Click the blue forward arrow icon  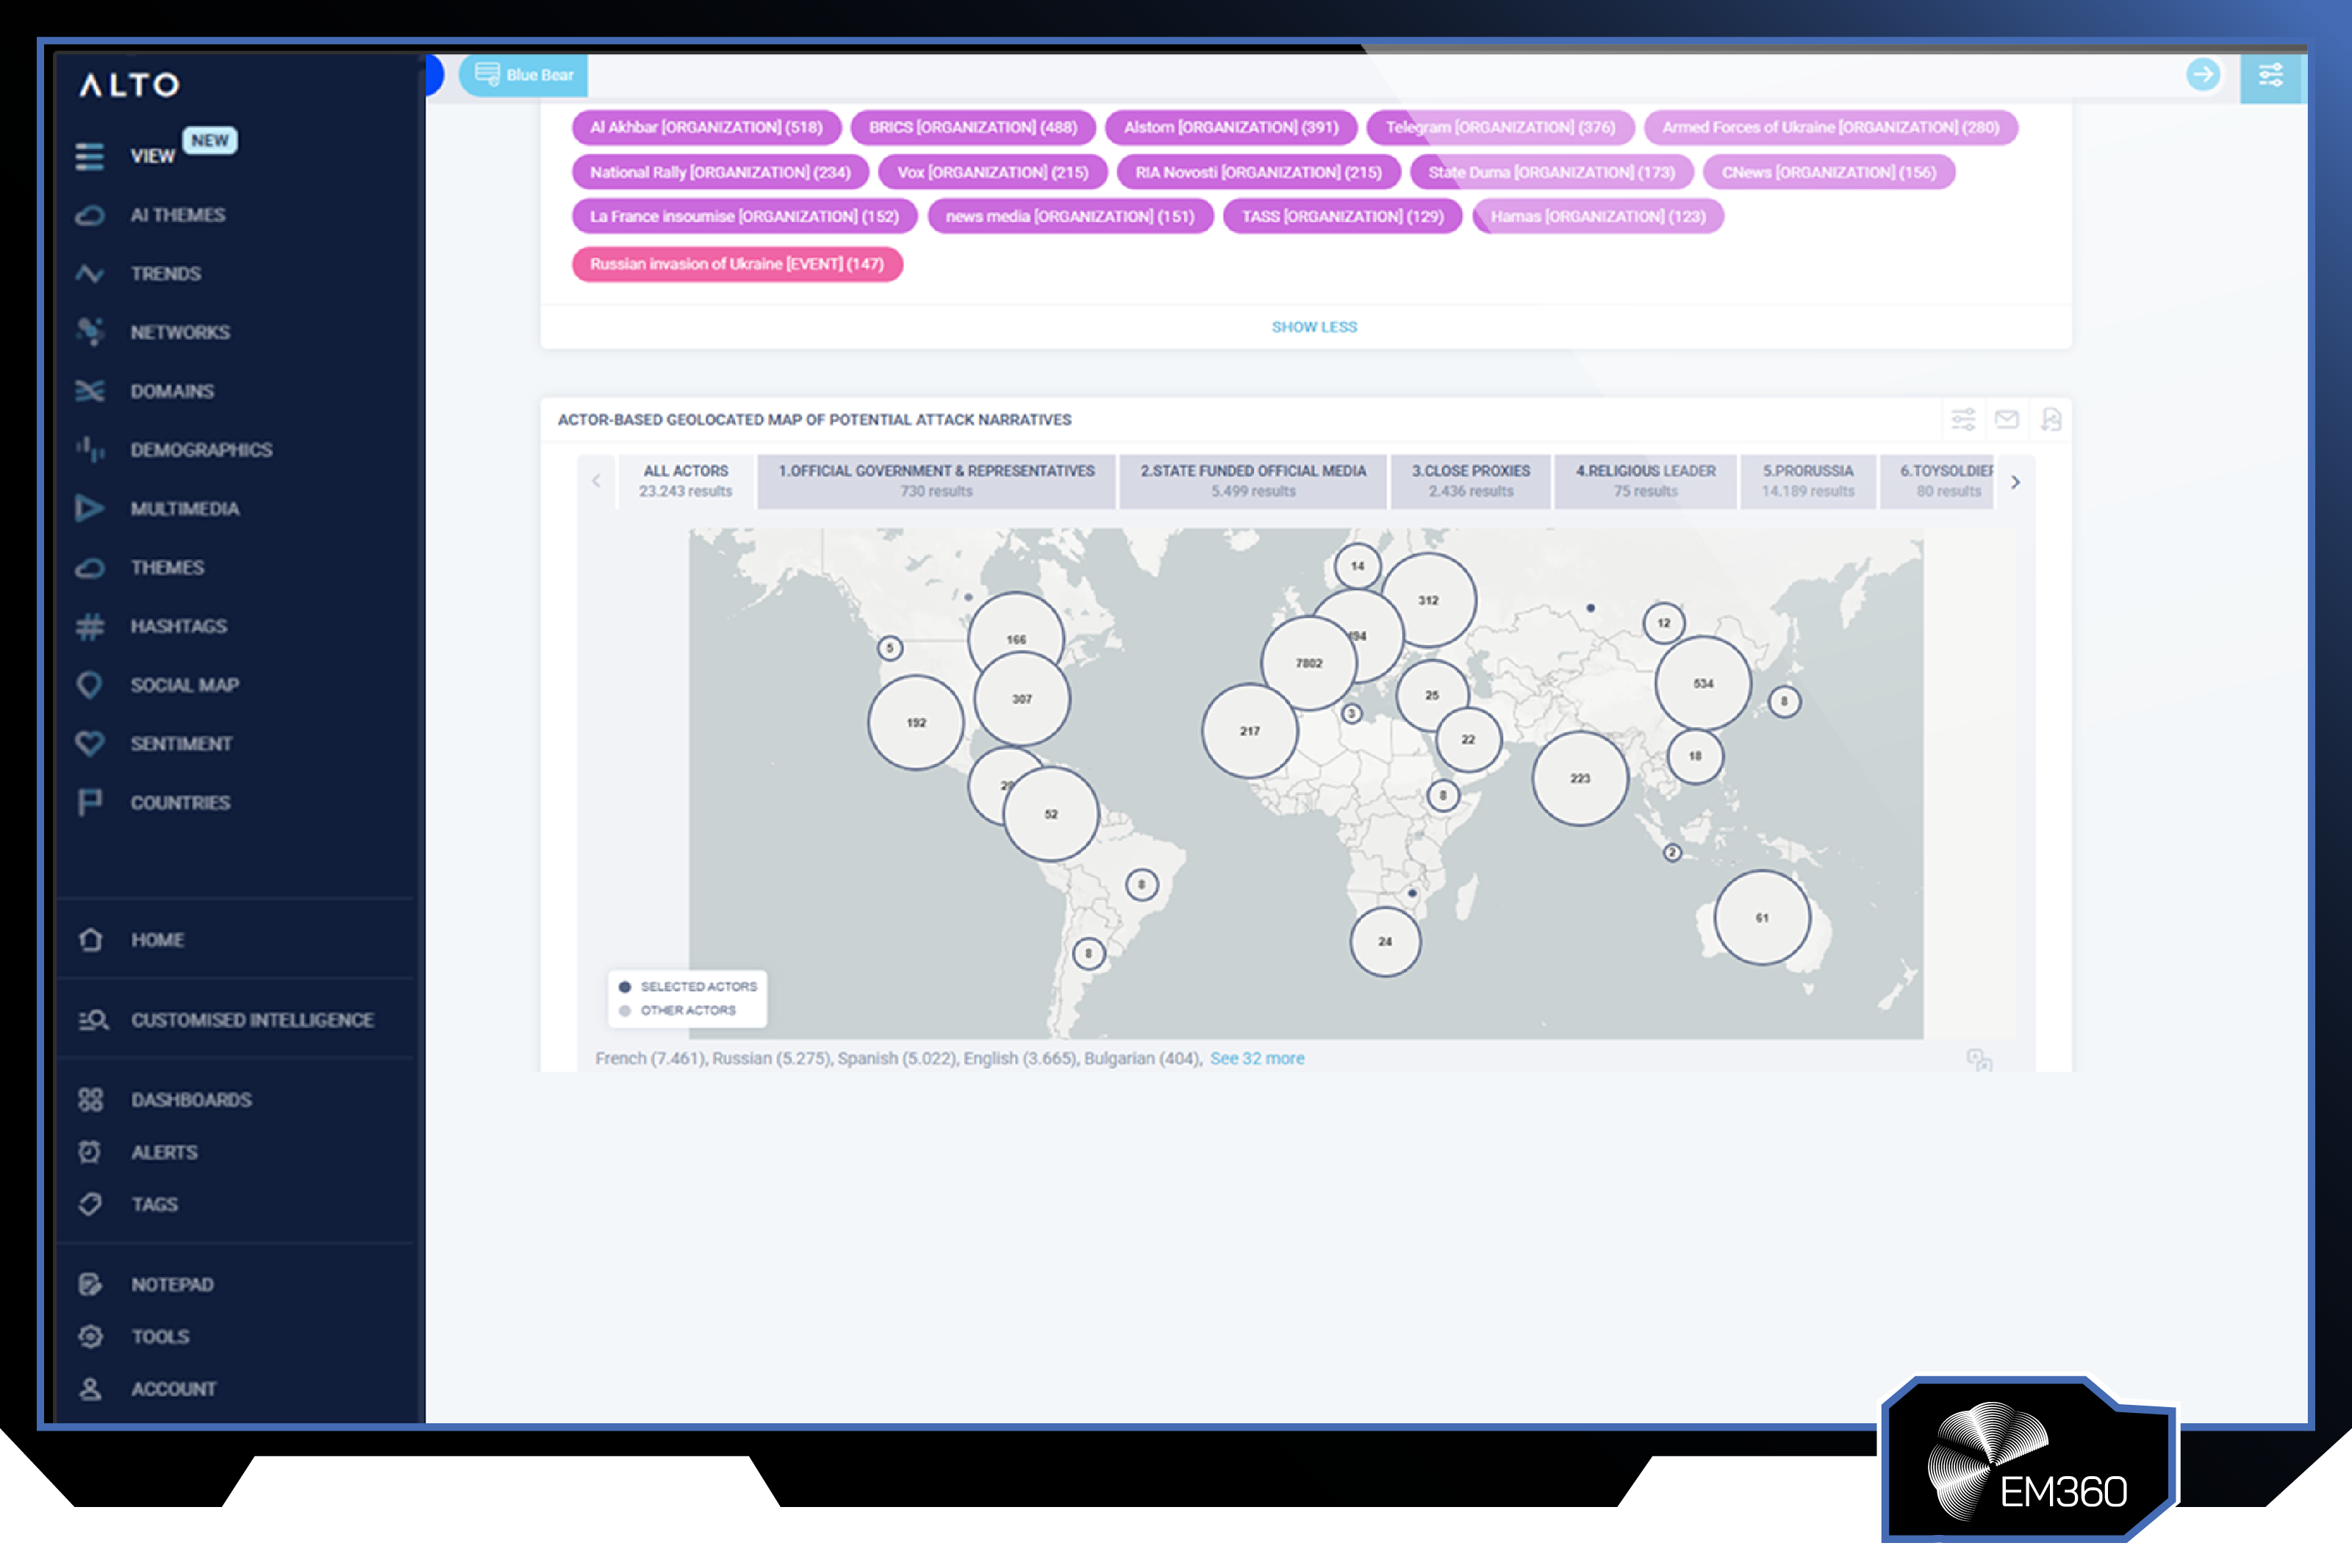click(x=2203, y=75)
